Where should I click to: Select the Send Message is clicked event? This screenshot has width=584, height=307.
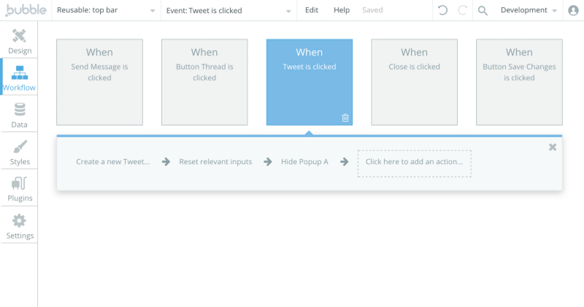tap(99, 82)
